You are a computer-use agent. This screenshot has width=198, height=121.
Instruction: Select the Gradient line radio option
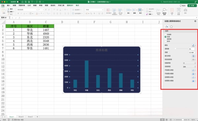[165, 39]
